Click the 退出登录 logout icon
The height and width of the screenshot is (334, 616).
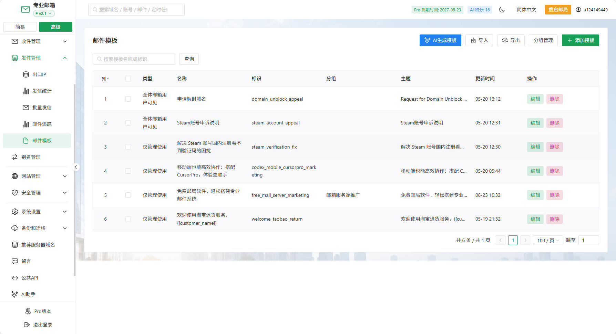(27, 325)
